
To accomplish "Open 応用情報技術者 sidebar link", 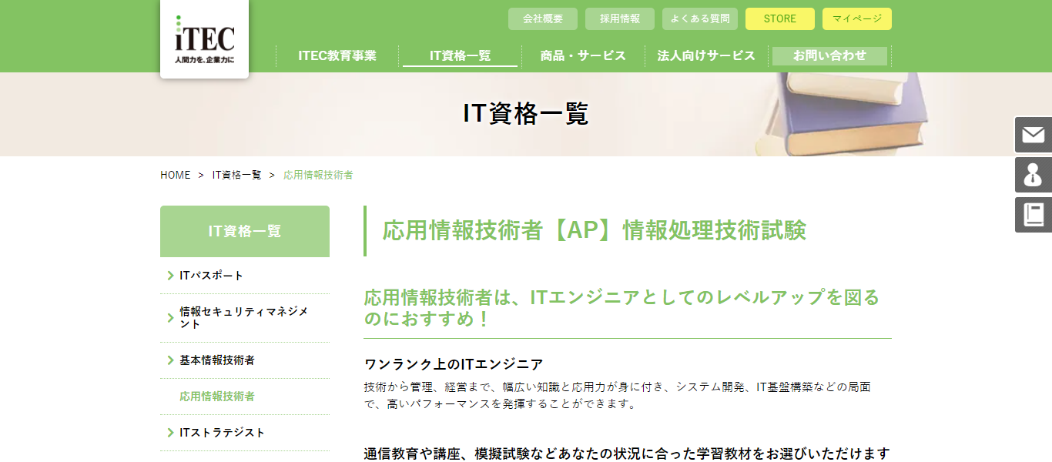I will [x=245, y=397].
